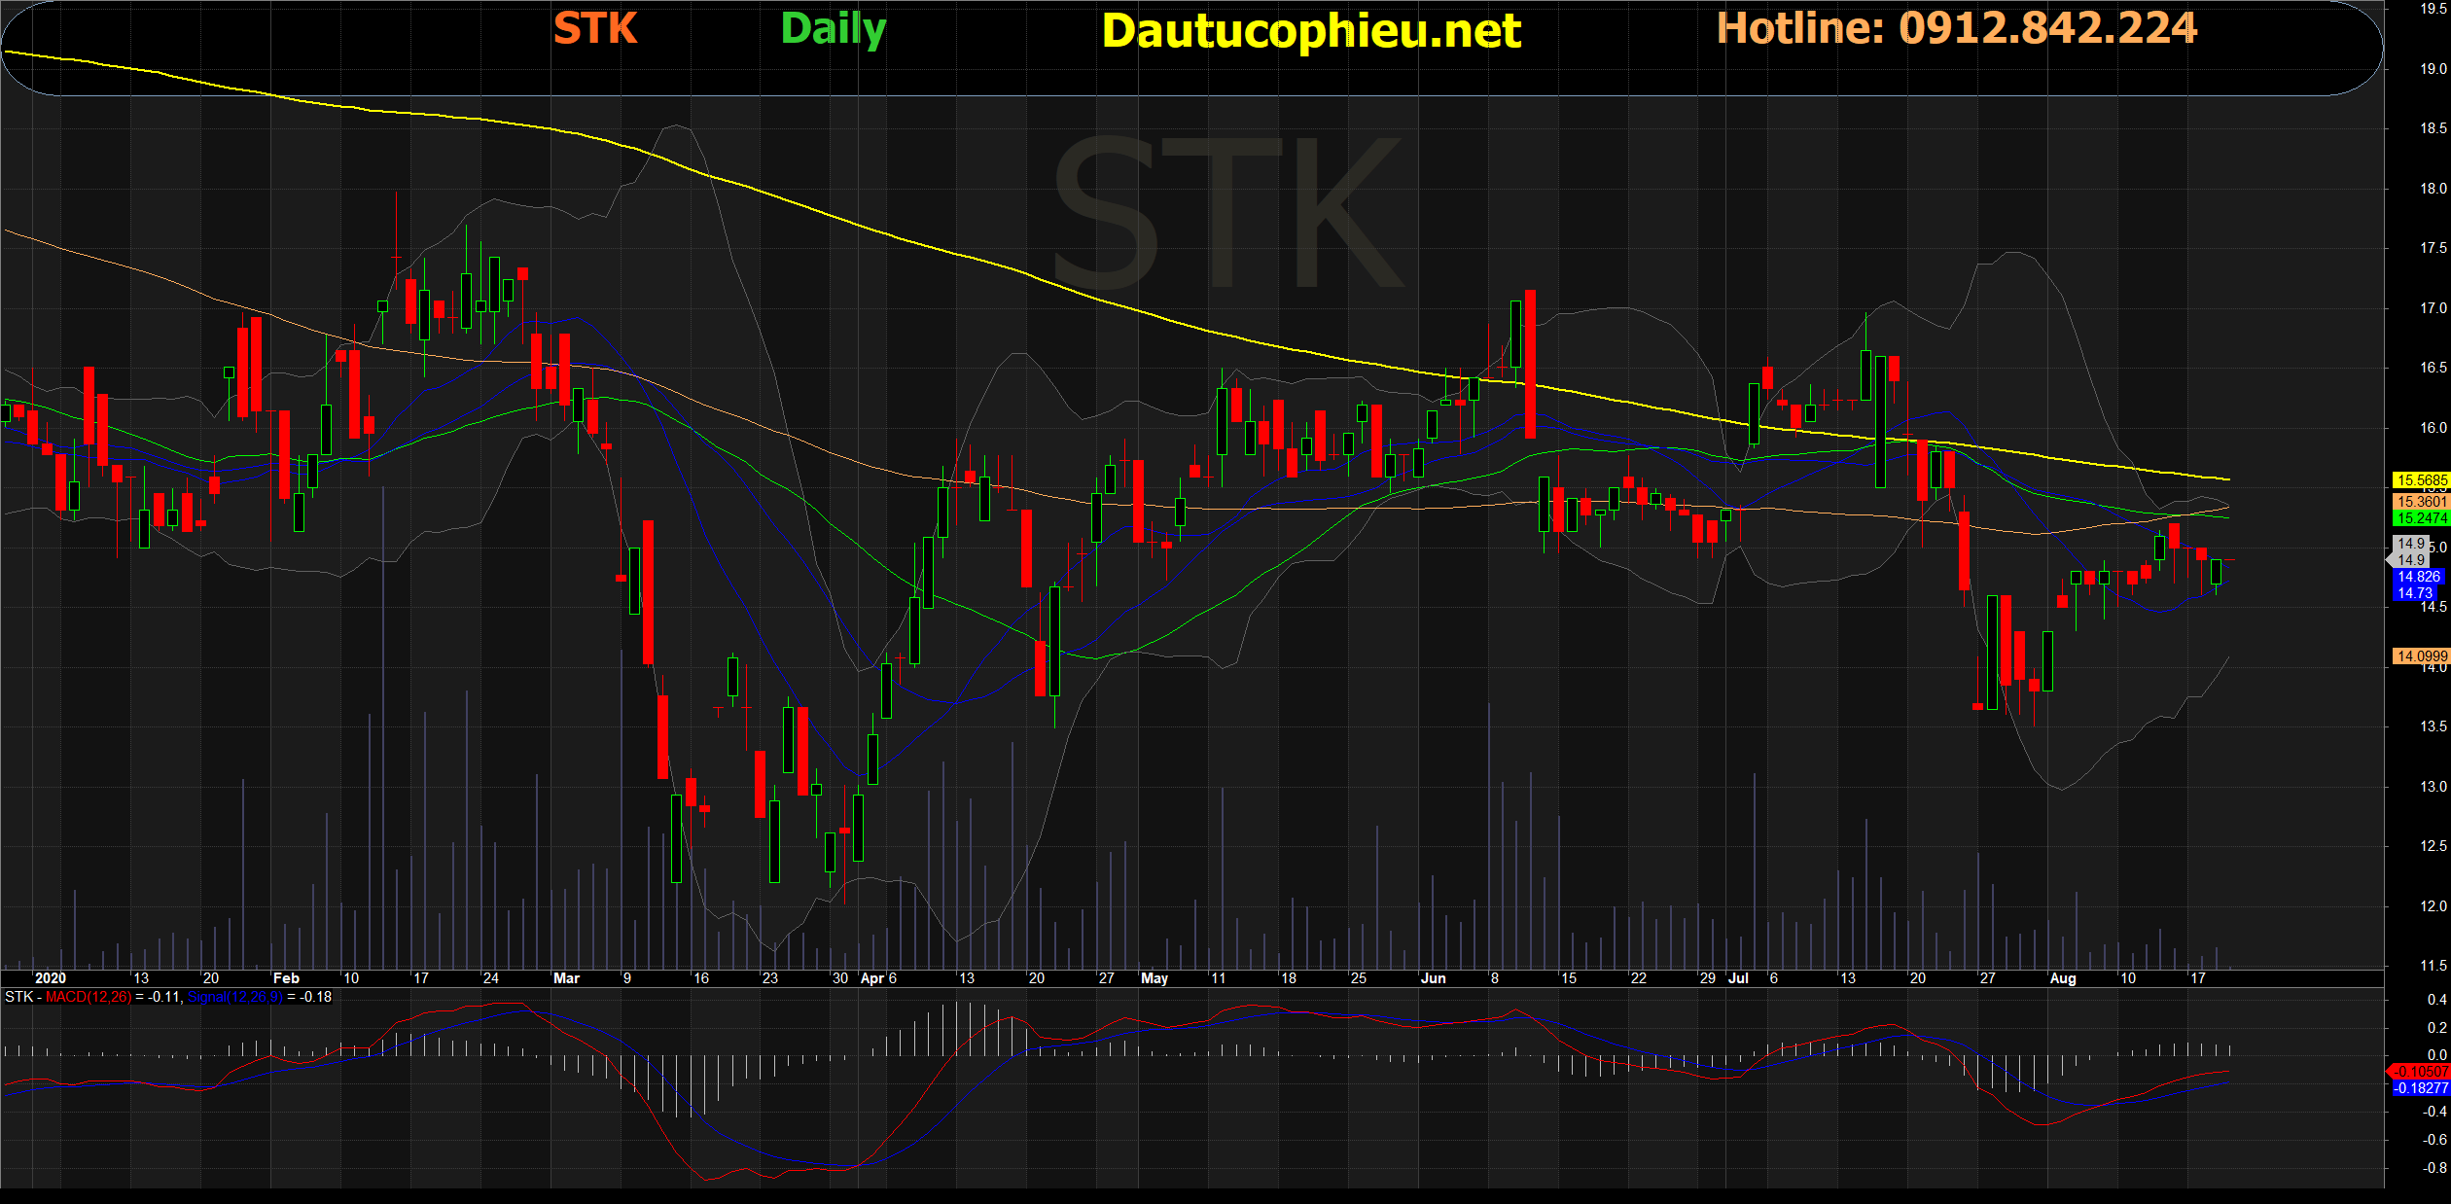Click the Hotline 0912.842.224 text

1956,28
